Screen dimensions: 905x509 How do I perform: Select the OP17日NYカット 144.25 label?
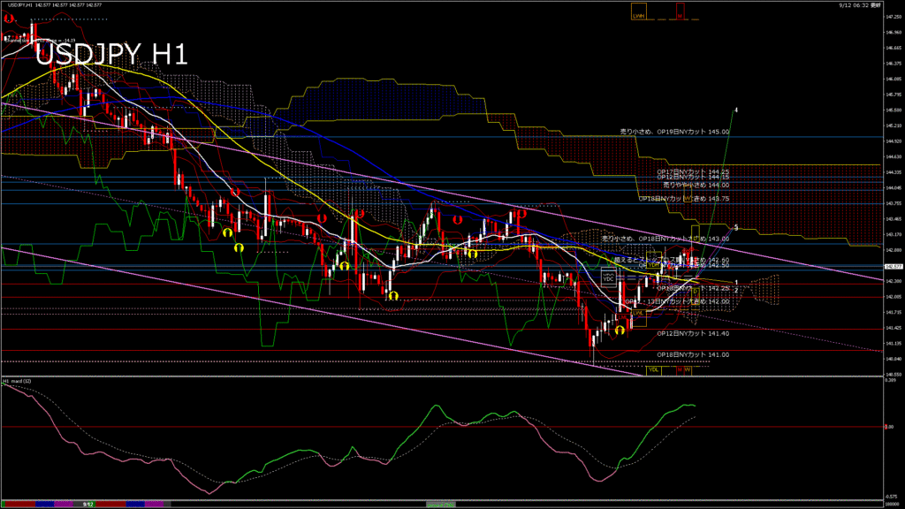click(x=692, y=171)
